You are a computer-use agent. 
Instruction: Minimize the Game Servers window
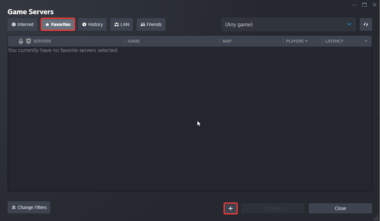[x=354, y=5]
